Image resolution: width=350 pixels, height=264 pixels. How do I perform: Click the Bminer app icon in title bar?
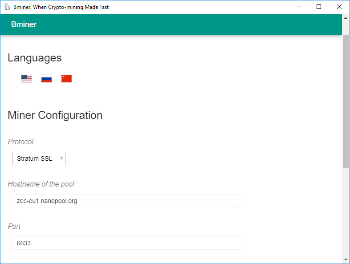click(x=7, y=7)
